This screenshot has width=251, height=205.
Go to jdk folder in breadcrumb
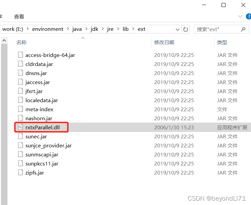tap(95, 29)
